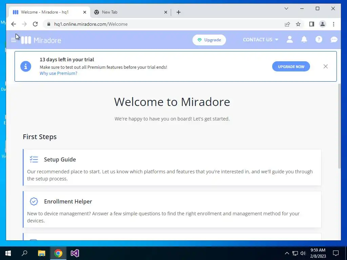Screen dimensions: 347x260
Task: Open the notifications bell icon
Action: 304,40
